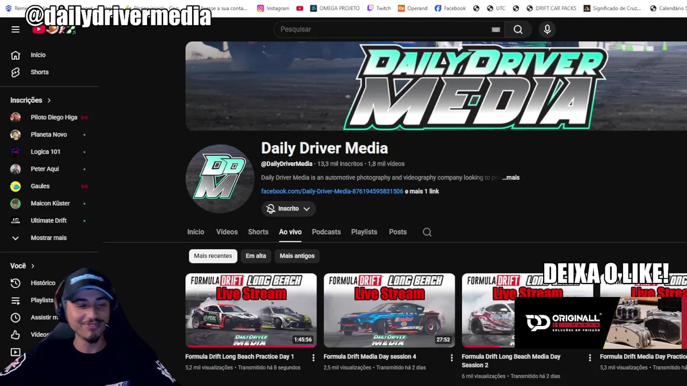The image size is (687, 386).
Task: Open the Playlists icon in sidebar
Action: tap(16, 300)
